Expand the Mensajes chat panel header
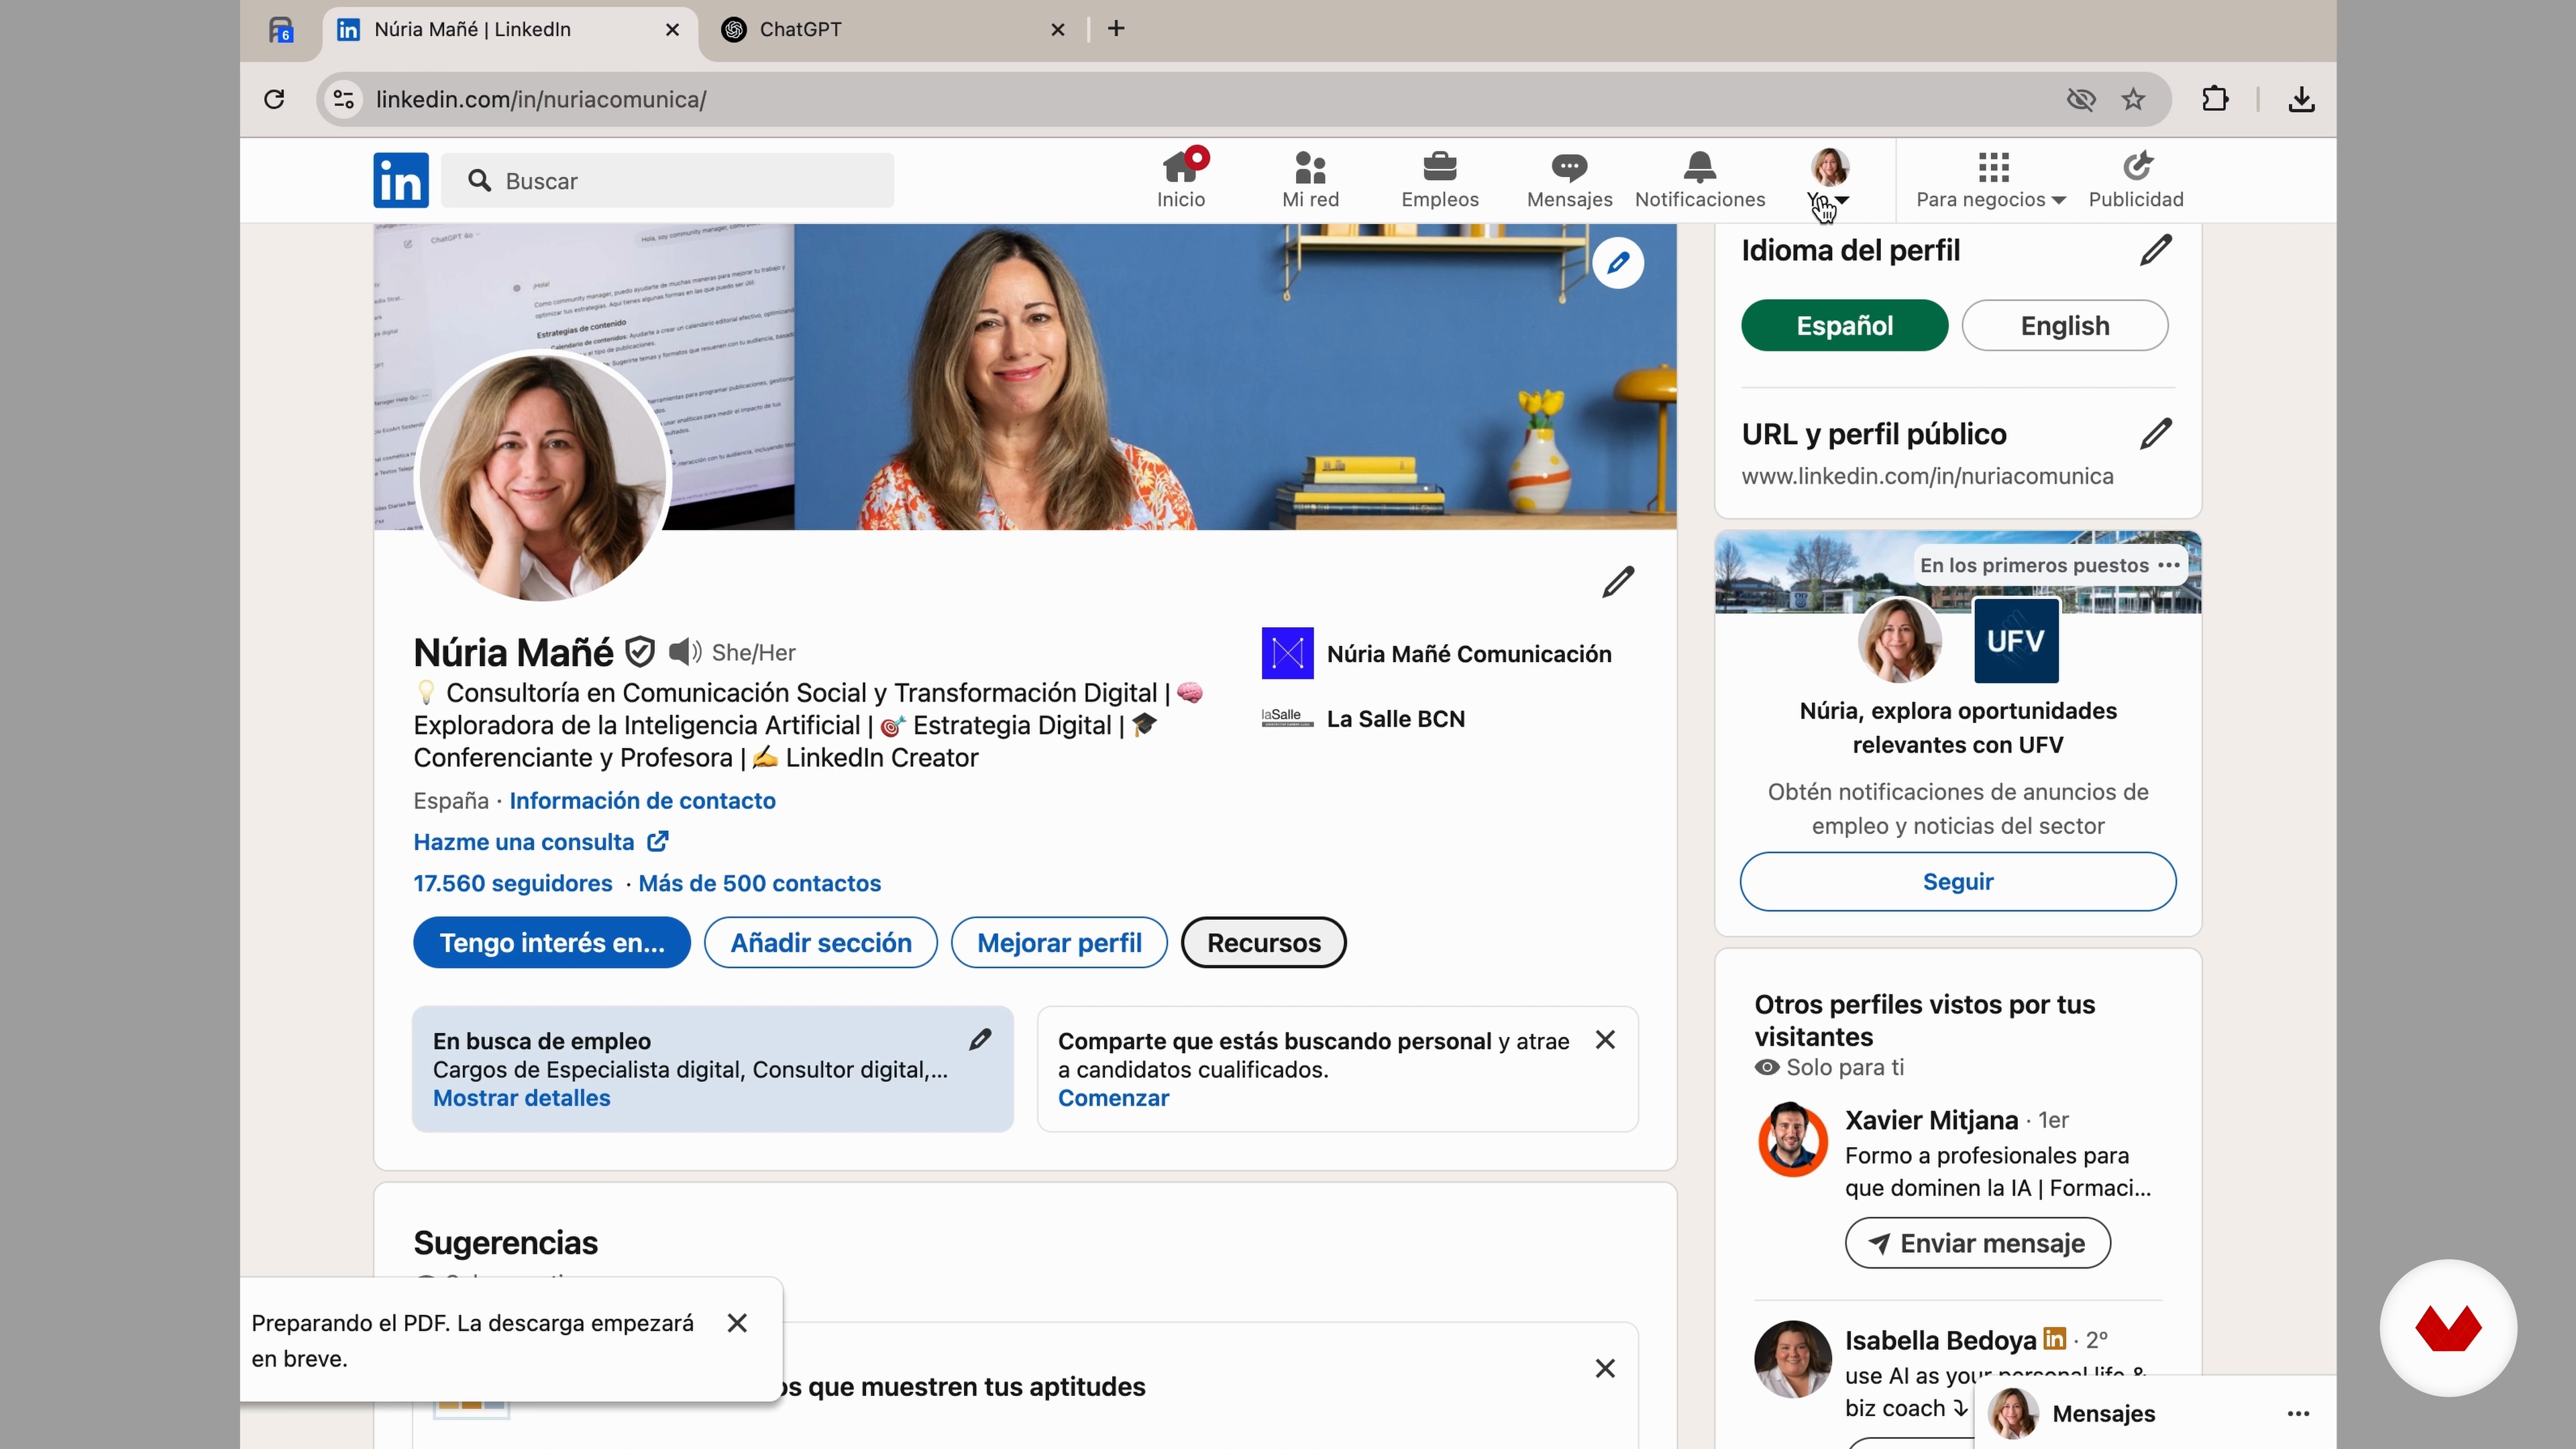Viewport: 2576px width, 1449px height. coord(2155,1413)
